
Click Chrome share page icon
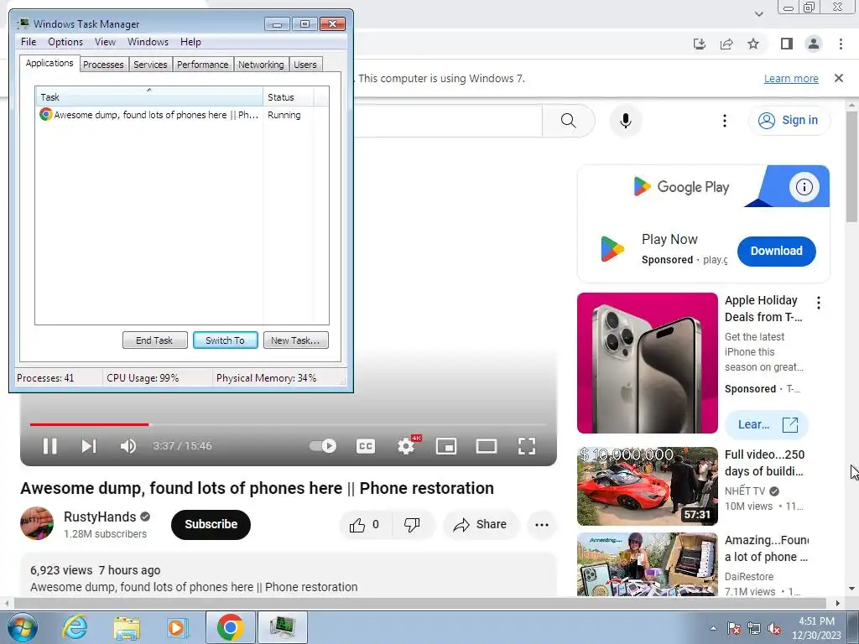point(726,44)
